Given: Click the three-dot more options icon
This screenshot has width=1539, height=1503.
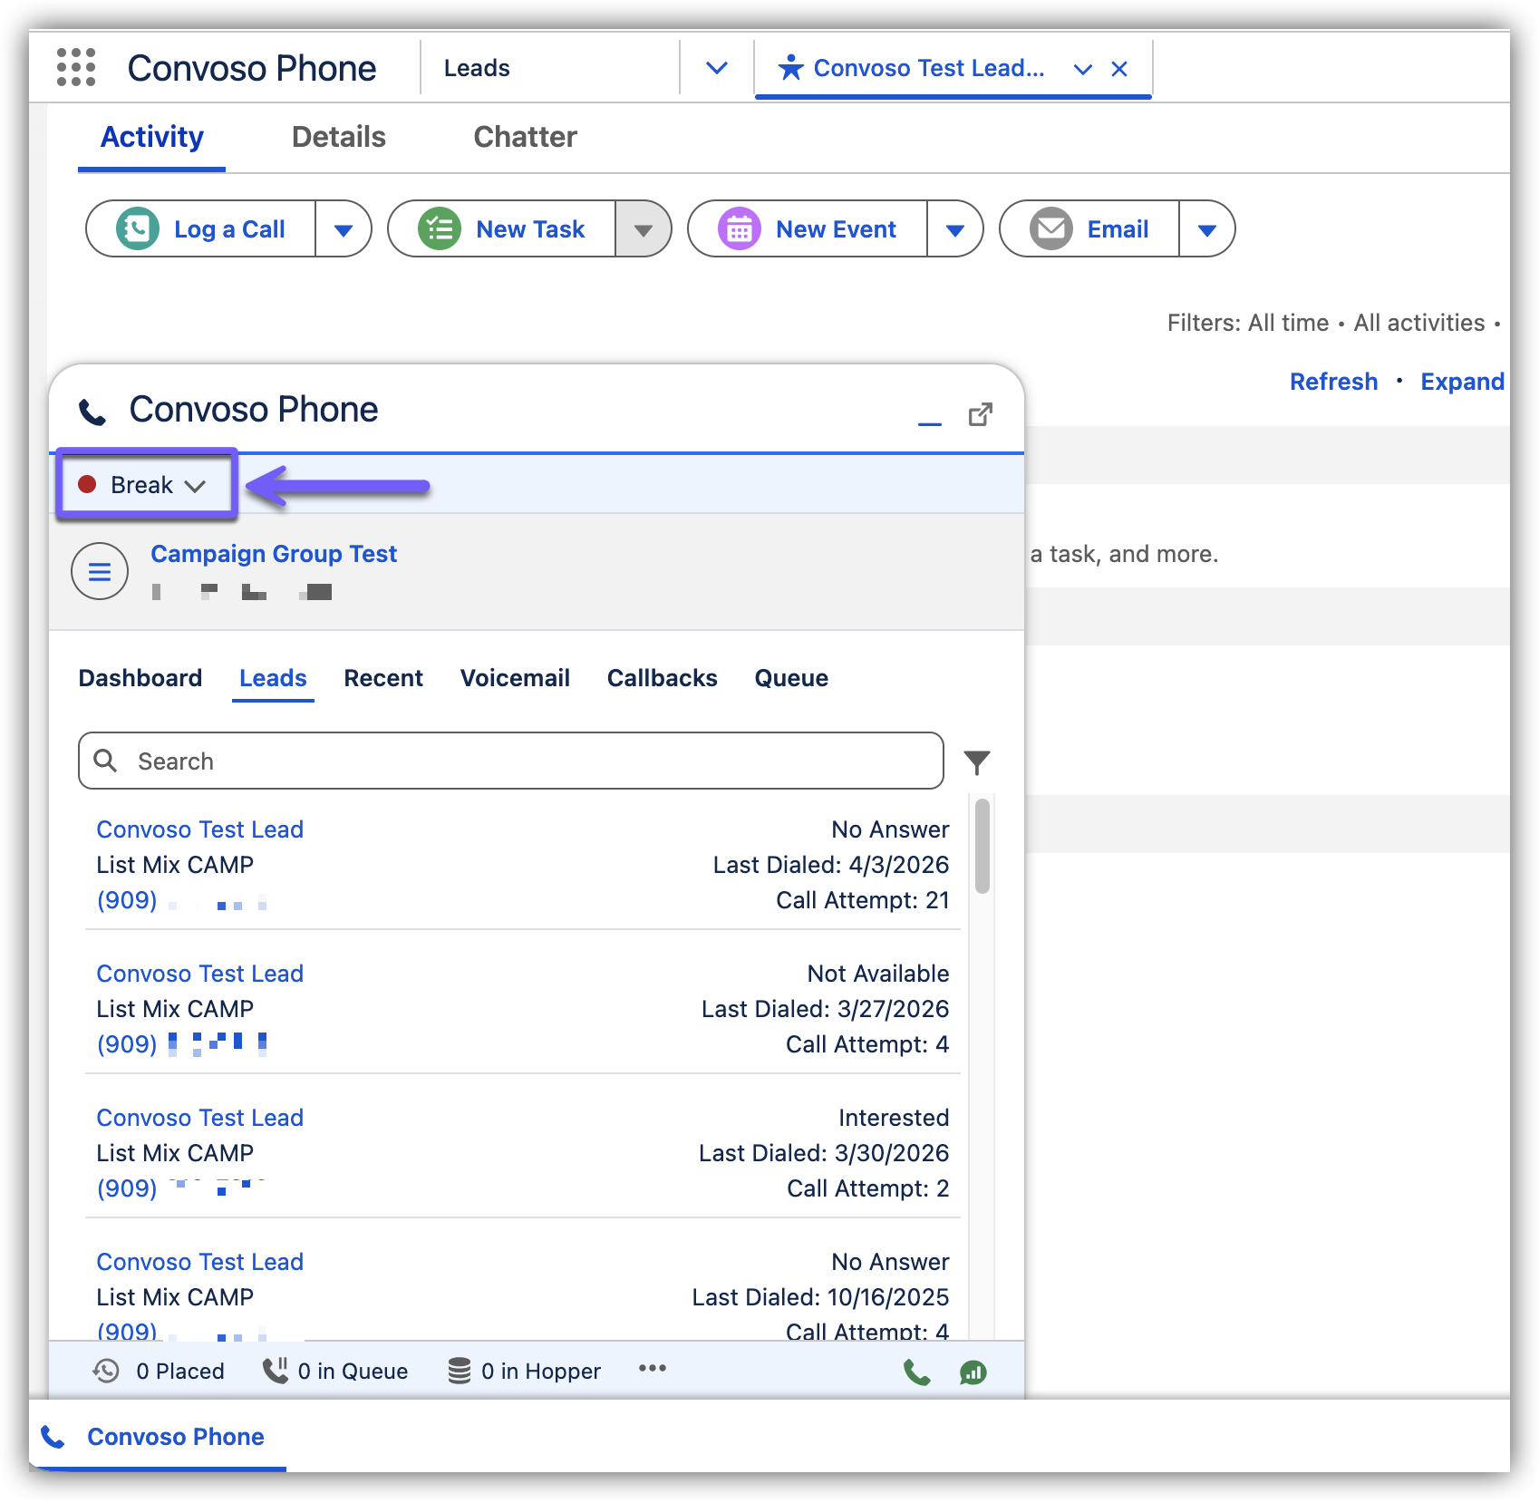Looking at the screenshot, I should click(652, 1369).
